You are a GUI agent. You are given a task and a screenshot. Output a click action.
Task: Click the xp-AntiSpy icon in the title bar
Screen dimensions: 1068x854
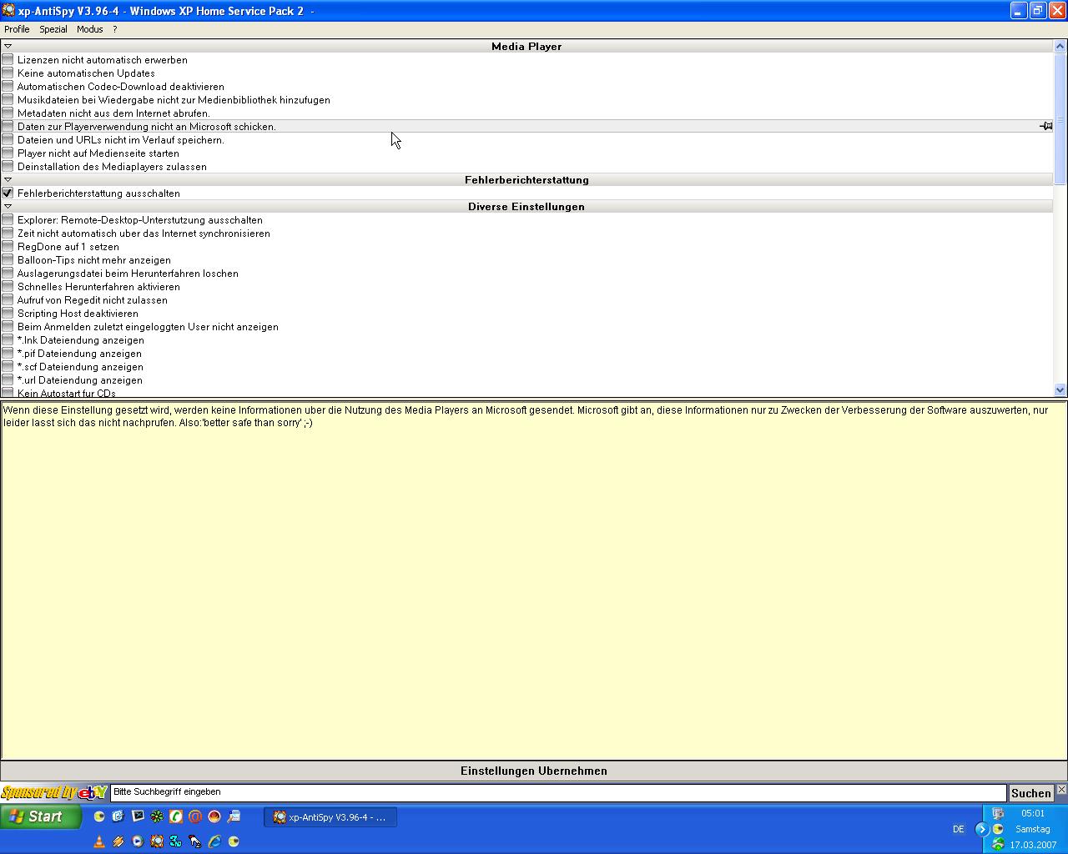pyautogui.click(x=8, y=10)
